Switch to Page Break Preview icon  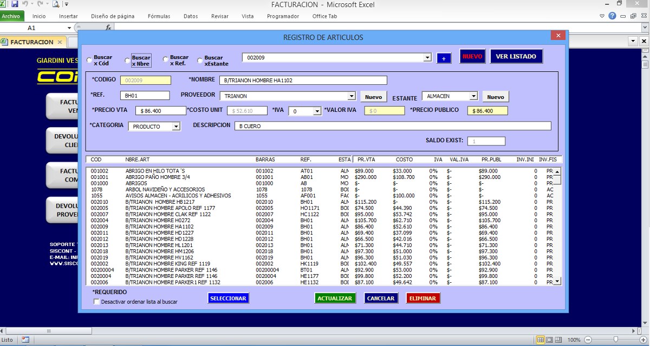[x=558, y=340]
